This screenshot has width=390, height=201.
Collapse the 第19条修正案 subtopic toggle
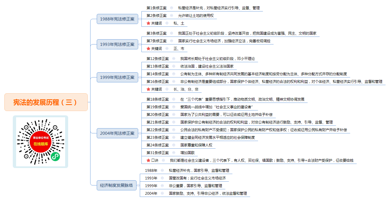(x=174, y=107)
